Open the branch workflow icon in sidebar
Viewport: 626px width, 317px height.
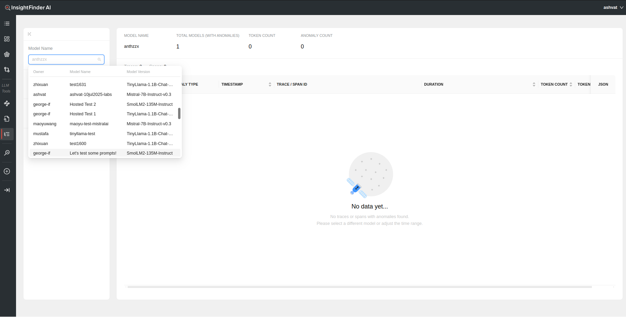(7, 70)
